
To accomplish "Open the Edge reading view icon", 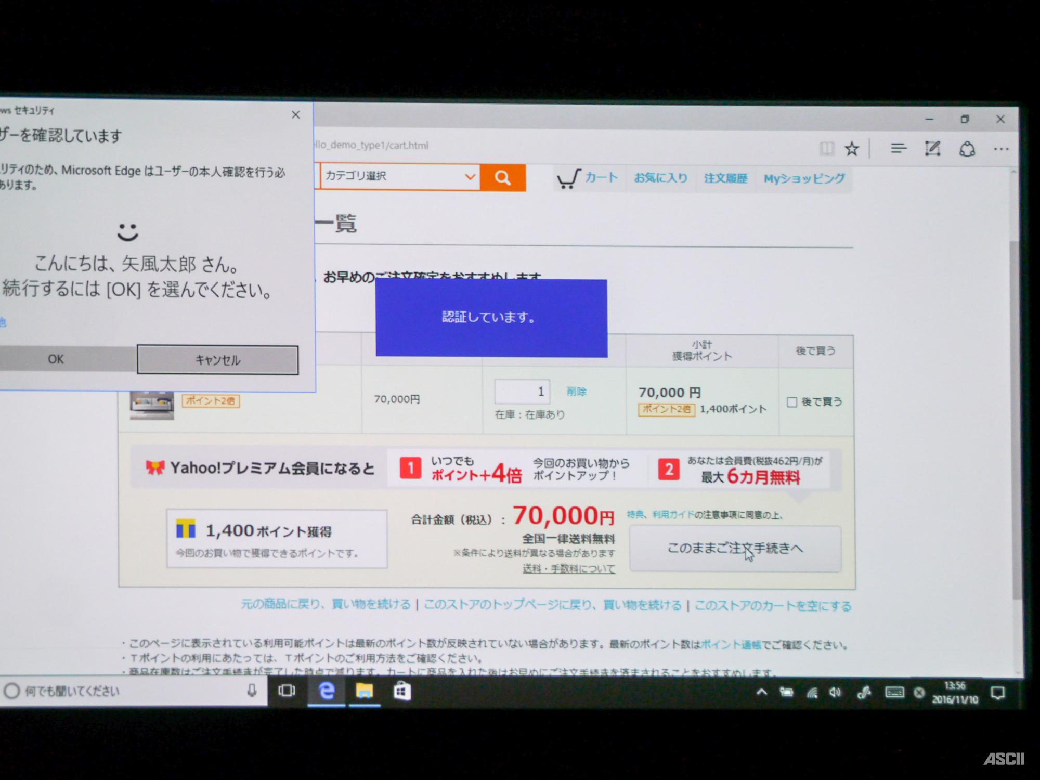I will pos(826,149).
